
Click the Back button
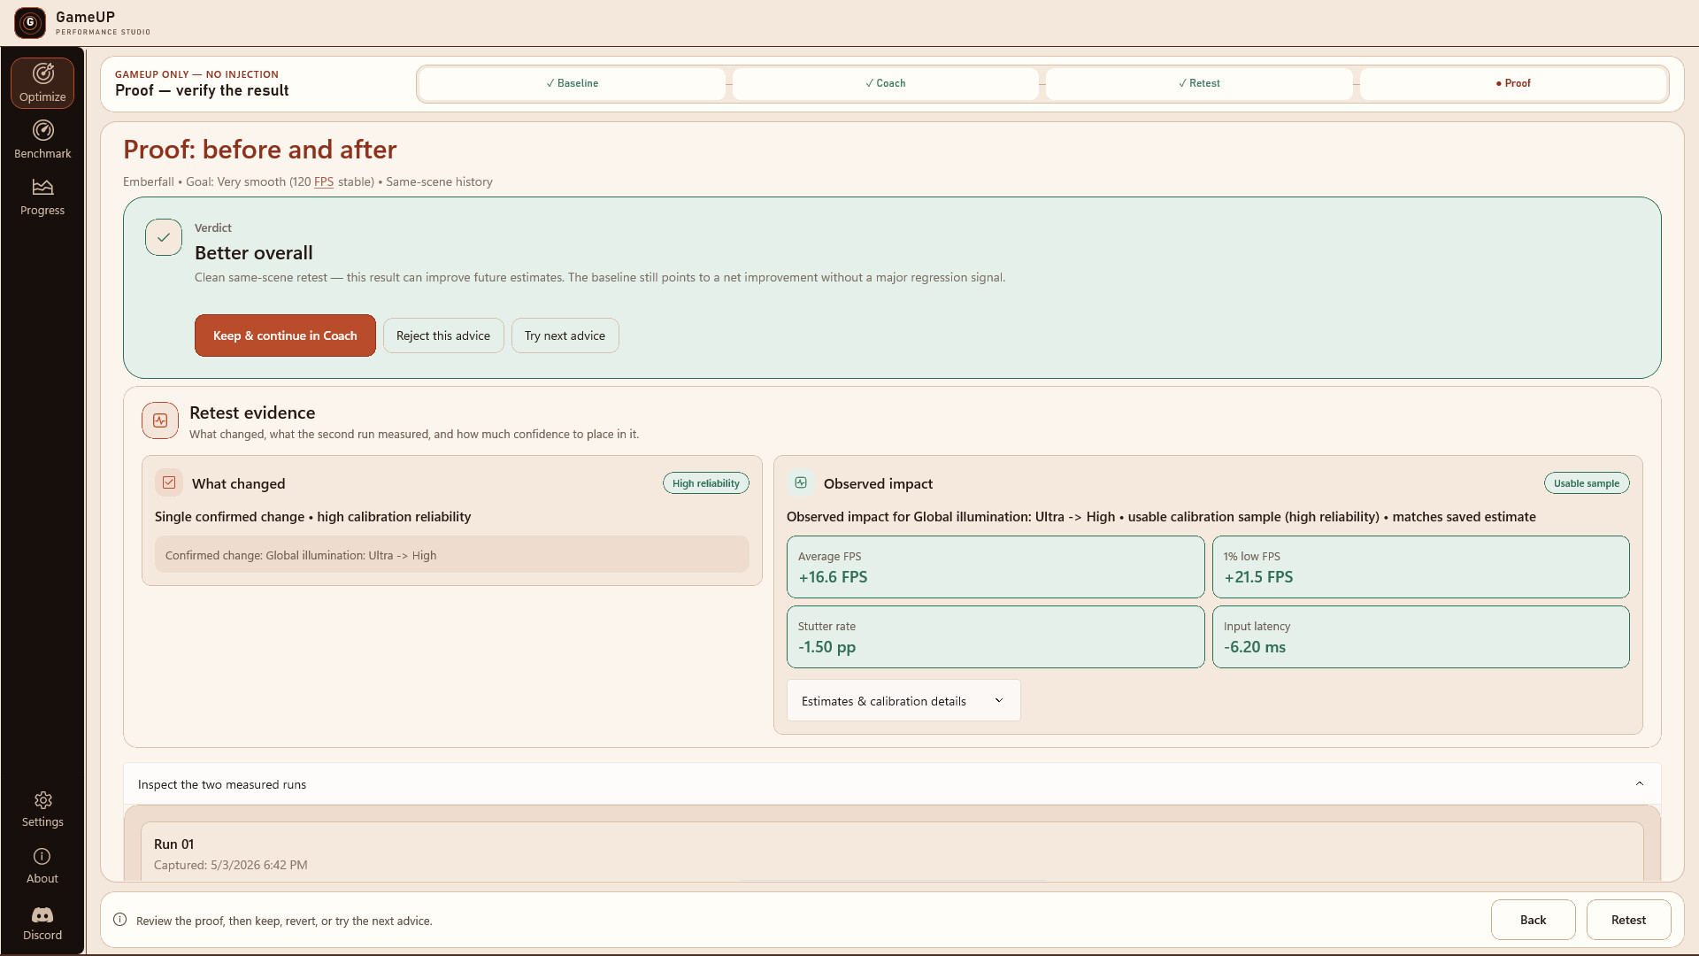pos(1533,920)
